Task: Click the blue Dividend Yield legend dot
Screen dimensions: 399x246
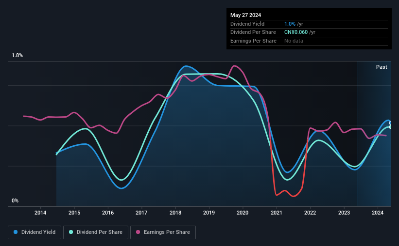Action: click(16, 232)
